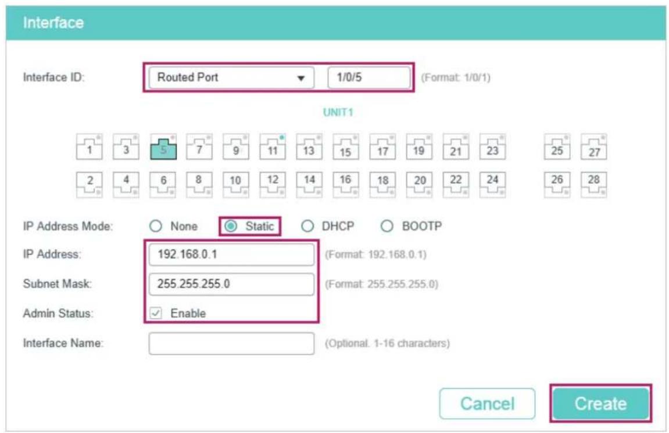This screenshot has width=669, height=433.
Task: Select port 15 icon in UNIT1
Action: click(346, 146)
